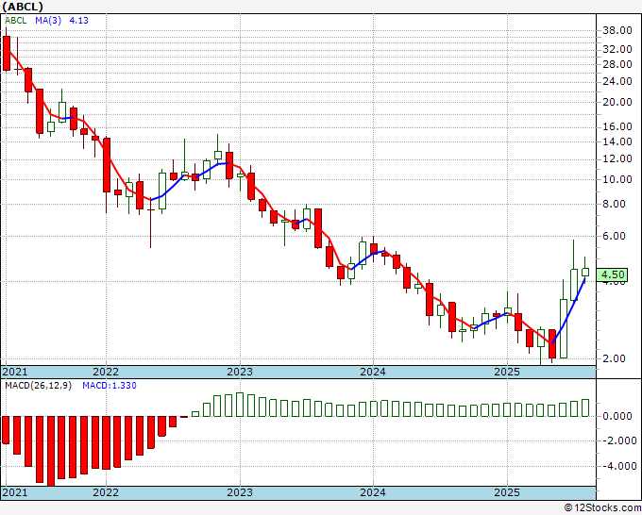Viewport: 642px width, 515px height.
Task: Click 2022 on the MACD panel timeline
Action: [x=106, y=492]
